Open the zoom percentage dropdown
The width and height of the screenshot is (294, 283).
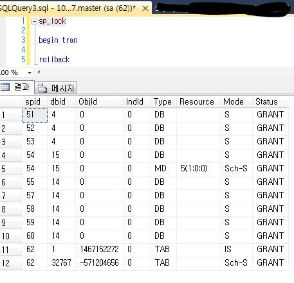point(30,73)
